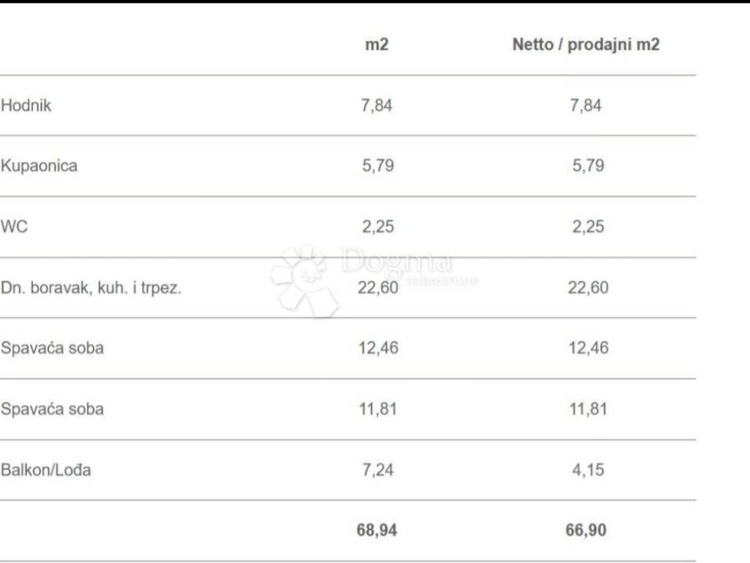Select the 7,84 value in Netto column
This screenshot has height=563, width=750.
pyautogui.click(x=586, y=105)
